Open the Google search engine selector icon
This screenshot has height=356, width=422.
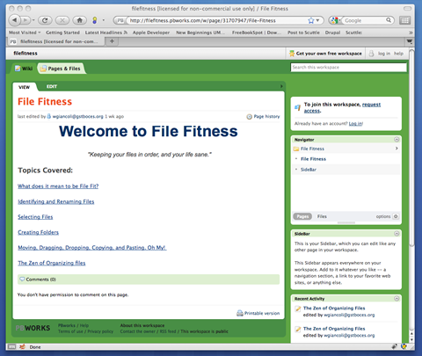pyautogui.click(x=334, y=20)
